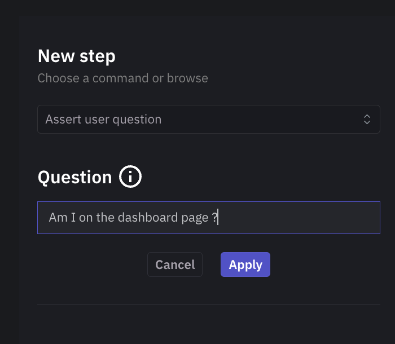Toggle the command list using selector arrows
This screenshot has height=344, width=395.
(367, 120)
